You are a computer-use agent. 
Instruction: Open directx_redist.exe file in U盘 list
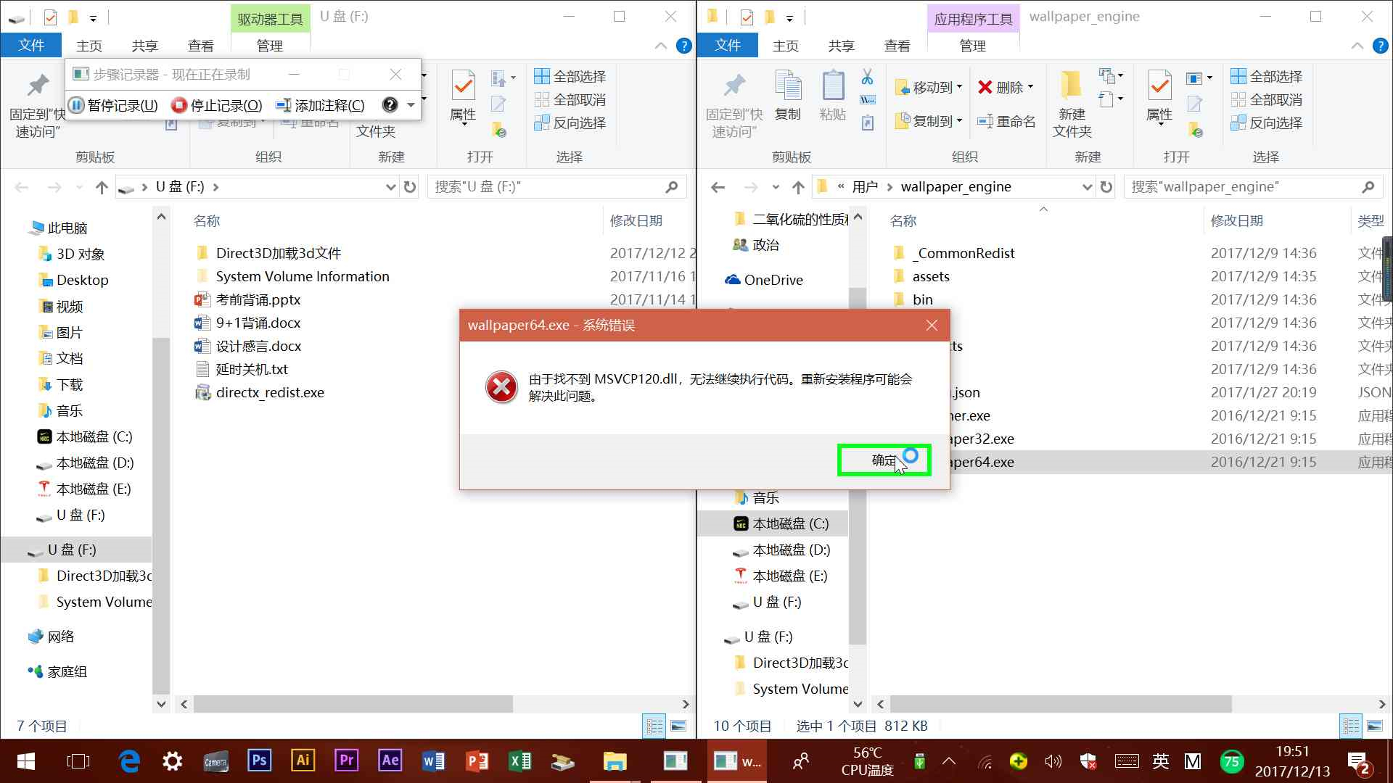point(270,393)
